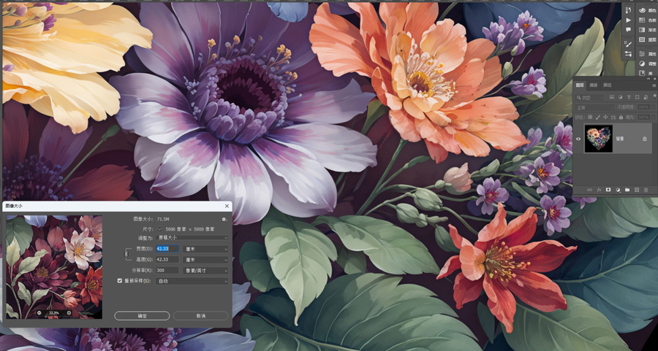This screenshot has height=351, width=658.
Task: Toggle the layer filter on/off switch
Action: (654, 96)
